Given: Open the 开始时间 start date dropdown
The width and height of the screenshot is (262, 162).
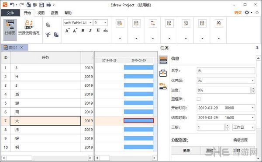Looking at the screenshot, I should pos(252,108).
